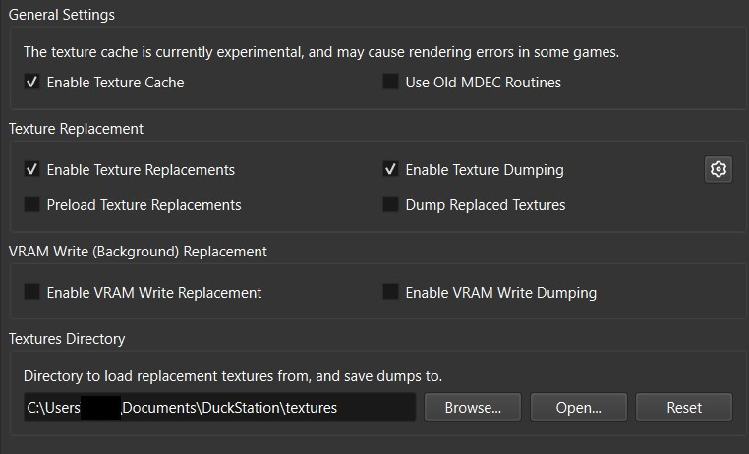Image resolution: width=749 pixels, height=454 pixels.
Task: Click the 'Use Old MDEC Routines' label
Action: 483,83
